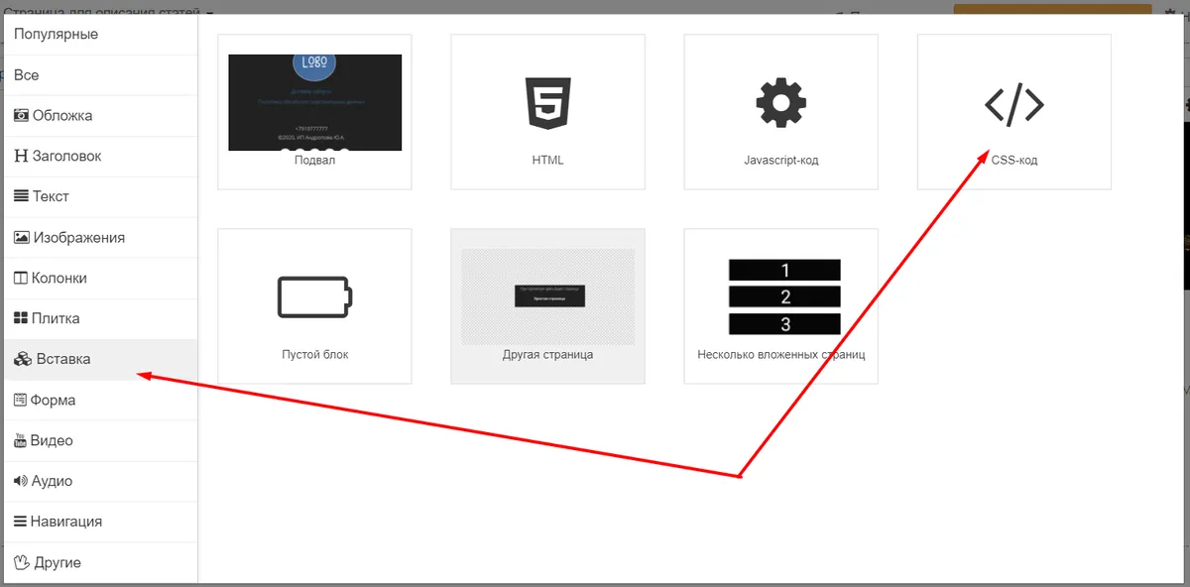The image size is (1190, 587).
Task: Click the Javascript-код label
Action: (x=781, y=160)
